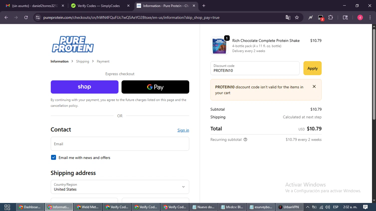This screenshot has height=211, width=376.
Task: Go to the Payment breadcrumb step
Action: tap(103, 61)
